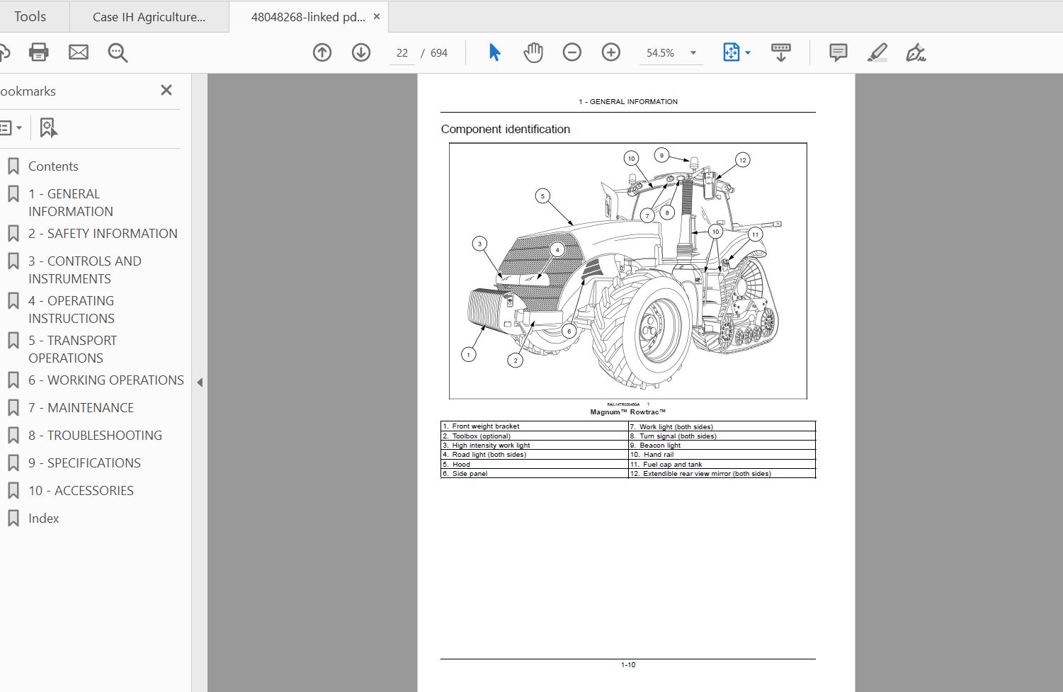Open the Find text magnifier
1063x692 pixels.
(118, 52)
